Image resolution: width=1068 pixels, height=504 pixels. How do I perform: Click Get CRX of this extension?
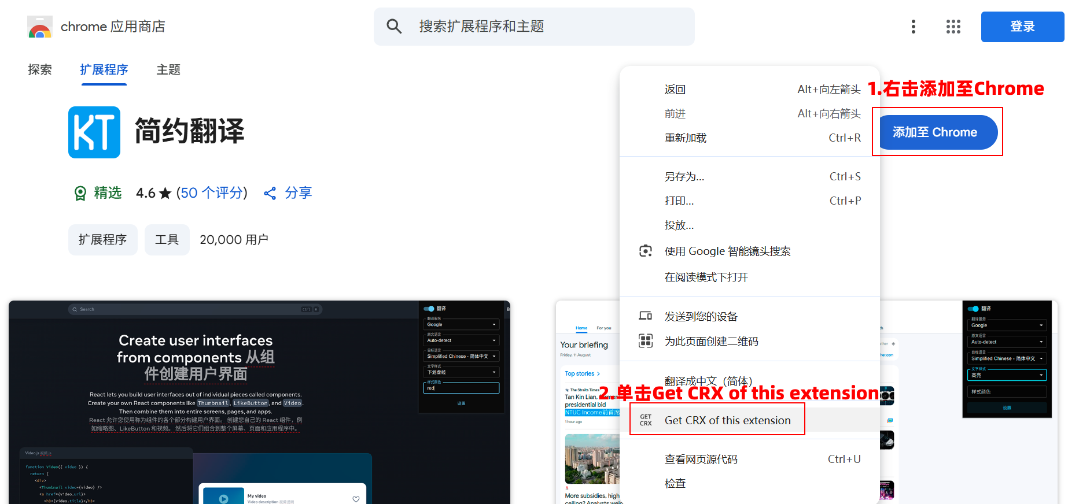click(750, 420)
